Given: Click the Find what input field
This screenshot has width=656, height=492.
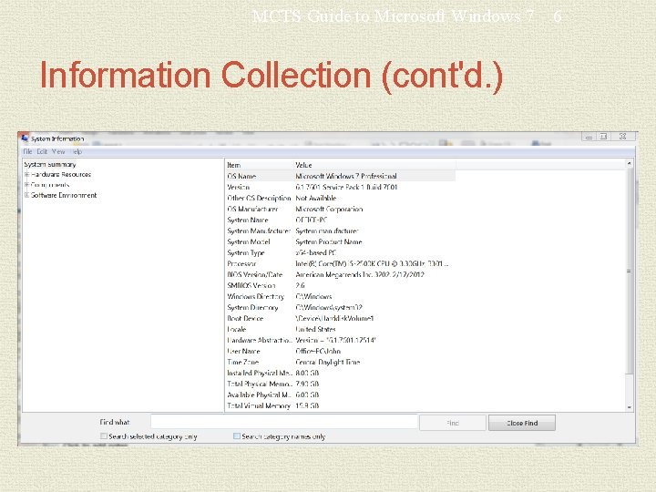Looking at the screenshot, I should coord(284,422).
